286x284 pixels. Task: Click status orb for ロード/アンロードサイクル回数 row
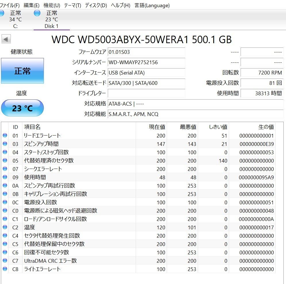(5, 219)
